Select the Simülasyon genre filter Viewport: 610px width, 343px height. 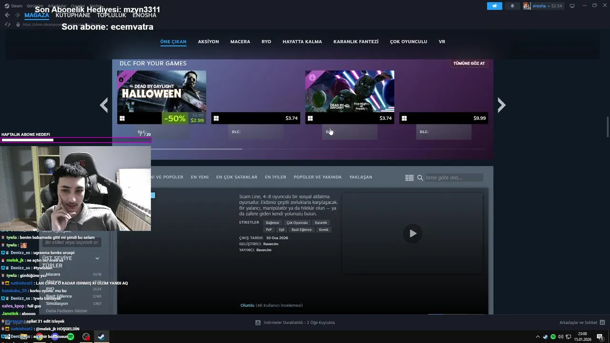(x=57, y=303)
